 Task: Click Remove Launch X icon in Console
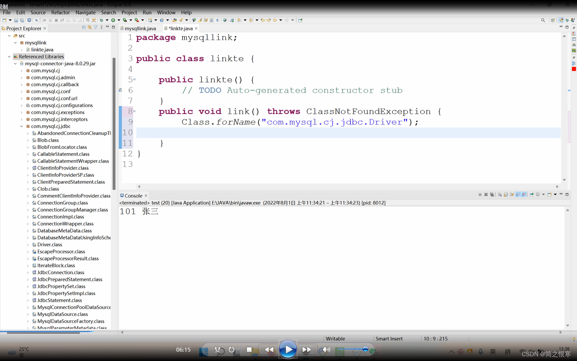pos(486,194)
